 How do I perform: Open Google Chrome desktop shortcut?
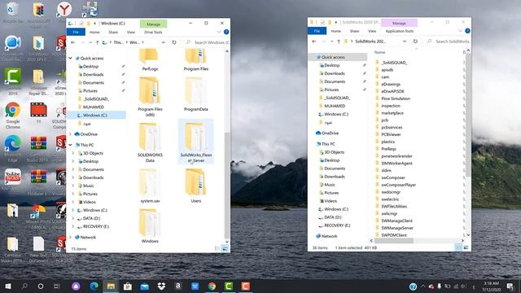point(13,116)
